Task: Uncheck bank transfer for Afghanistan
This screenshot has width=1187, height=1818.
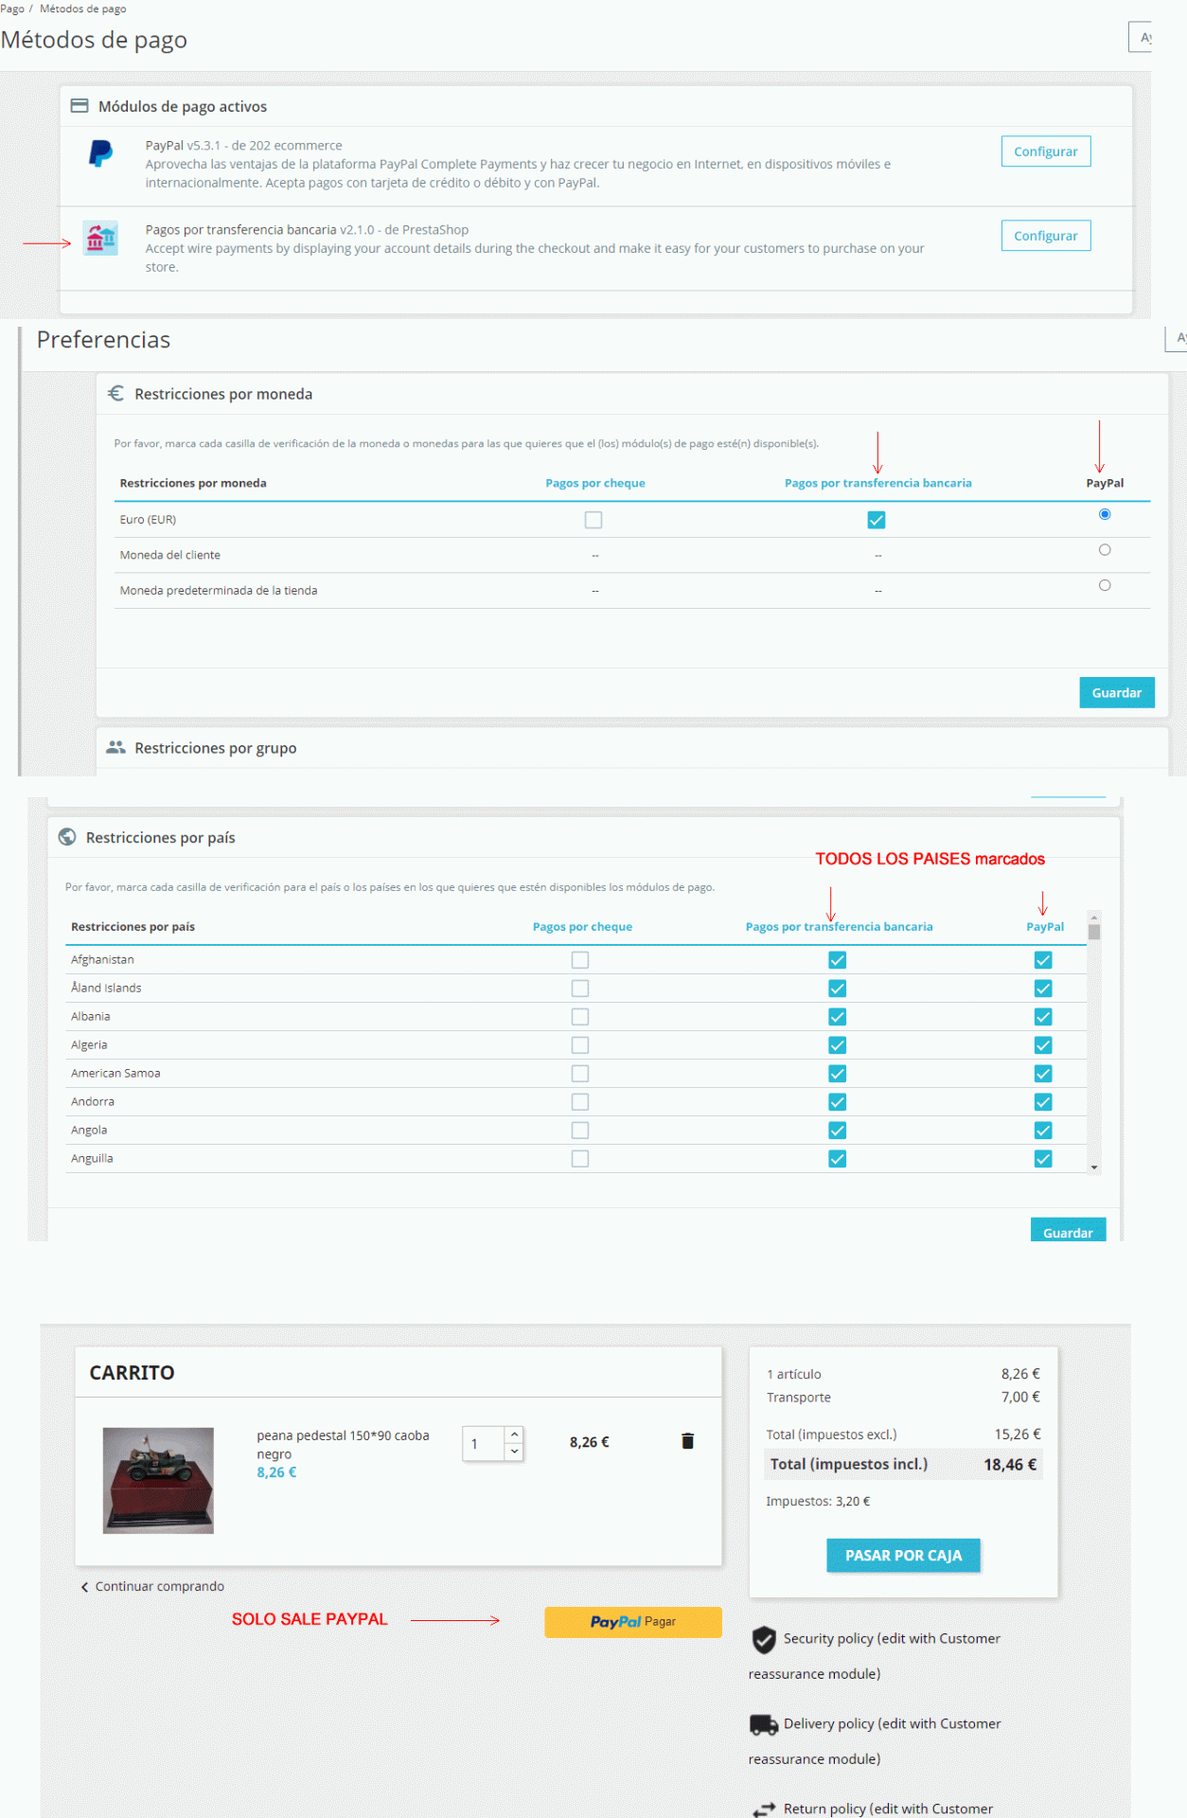Action: (x=838, y=960)
